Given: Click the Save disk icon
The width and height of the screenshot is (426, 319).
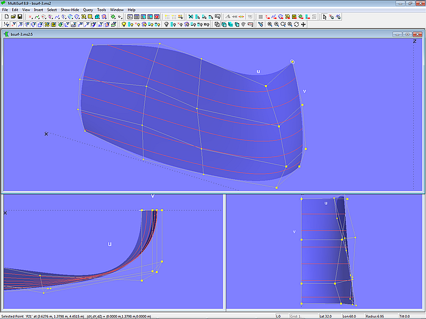Looking at the screenshot, I should pyautogui.click(x=19, y=17).
